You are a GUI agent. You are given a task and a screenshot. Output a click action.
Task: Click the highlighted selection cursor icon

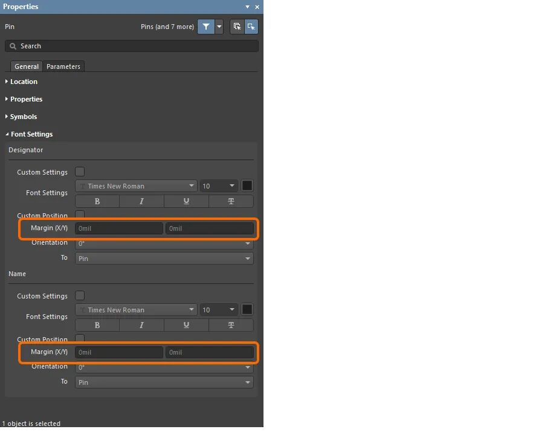click(251, 27)
